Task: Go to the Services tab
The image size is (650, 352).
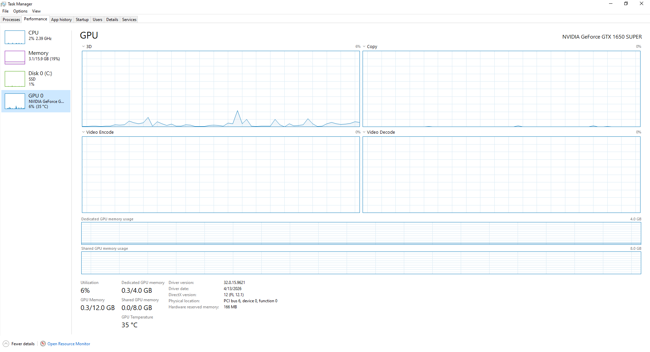Action: click(129, 20)
